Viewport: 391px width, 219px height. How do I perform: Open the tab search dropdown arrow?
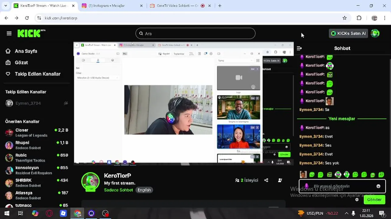[5, 5]
